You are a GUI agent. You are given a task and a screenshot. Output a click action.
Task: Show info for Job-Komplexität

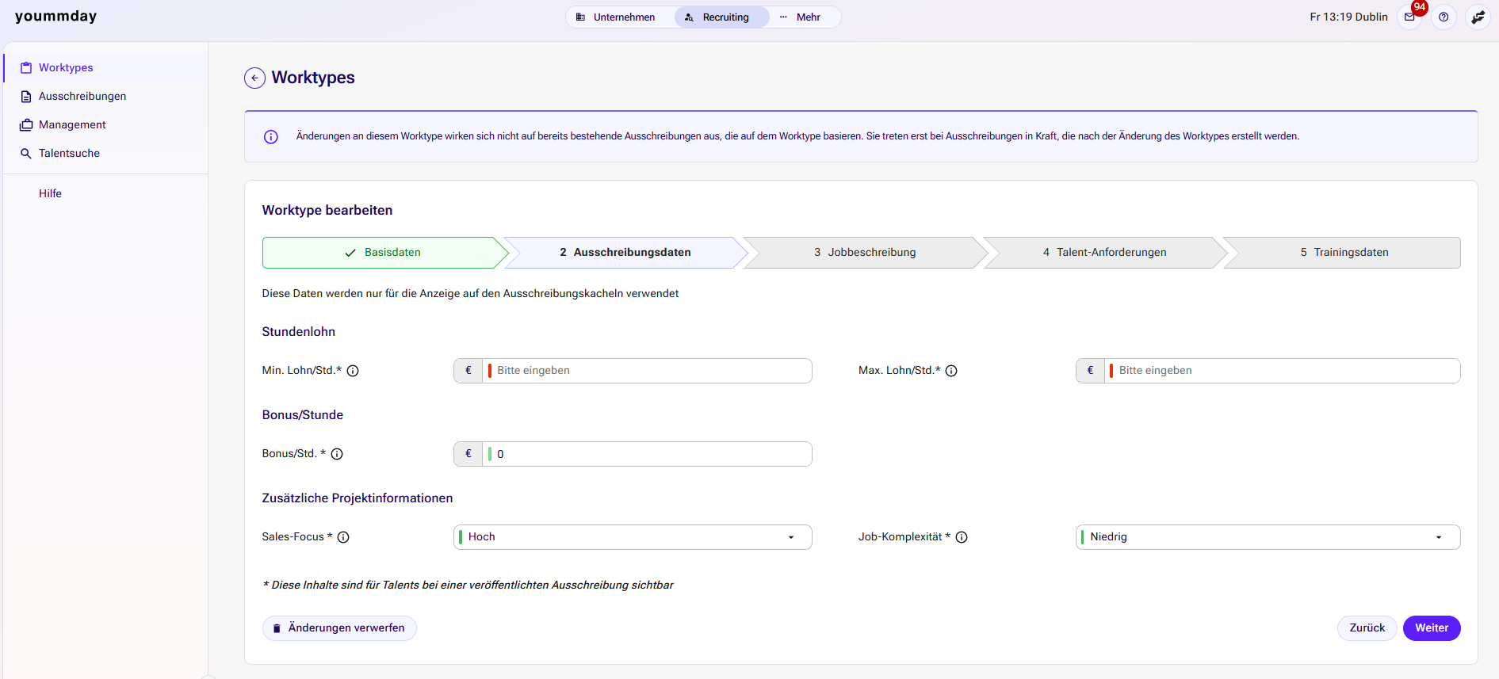[x=962, y=537]
